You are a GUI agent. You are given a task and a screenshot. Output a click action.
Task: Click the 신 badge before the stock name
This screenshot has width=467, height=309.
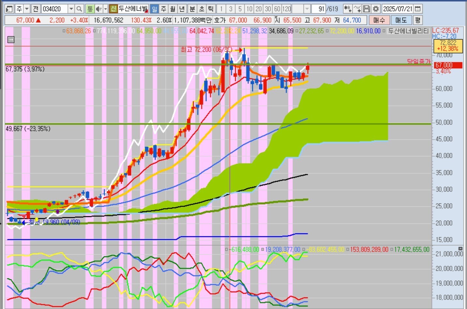coord(113,9)
